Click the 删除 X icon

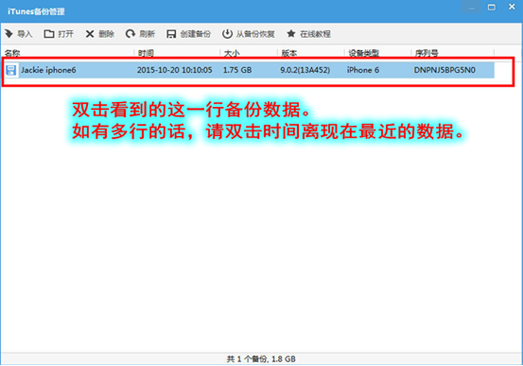pyautogui.click(x=90, y=34)
